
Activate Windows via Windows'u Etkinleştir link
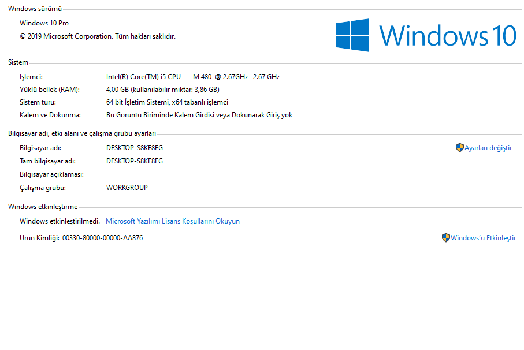click(x=483, y=238)
